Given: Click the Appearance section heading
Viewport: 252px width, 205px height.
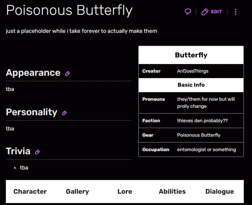Looking at the screenshot, I should [x=33, y=73].
